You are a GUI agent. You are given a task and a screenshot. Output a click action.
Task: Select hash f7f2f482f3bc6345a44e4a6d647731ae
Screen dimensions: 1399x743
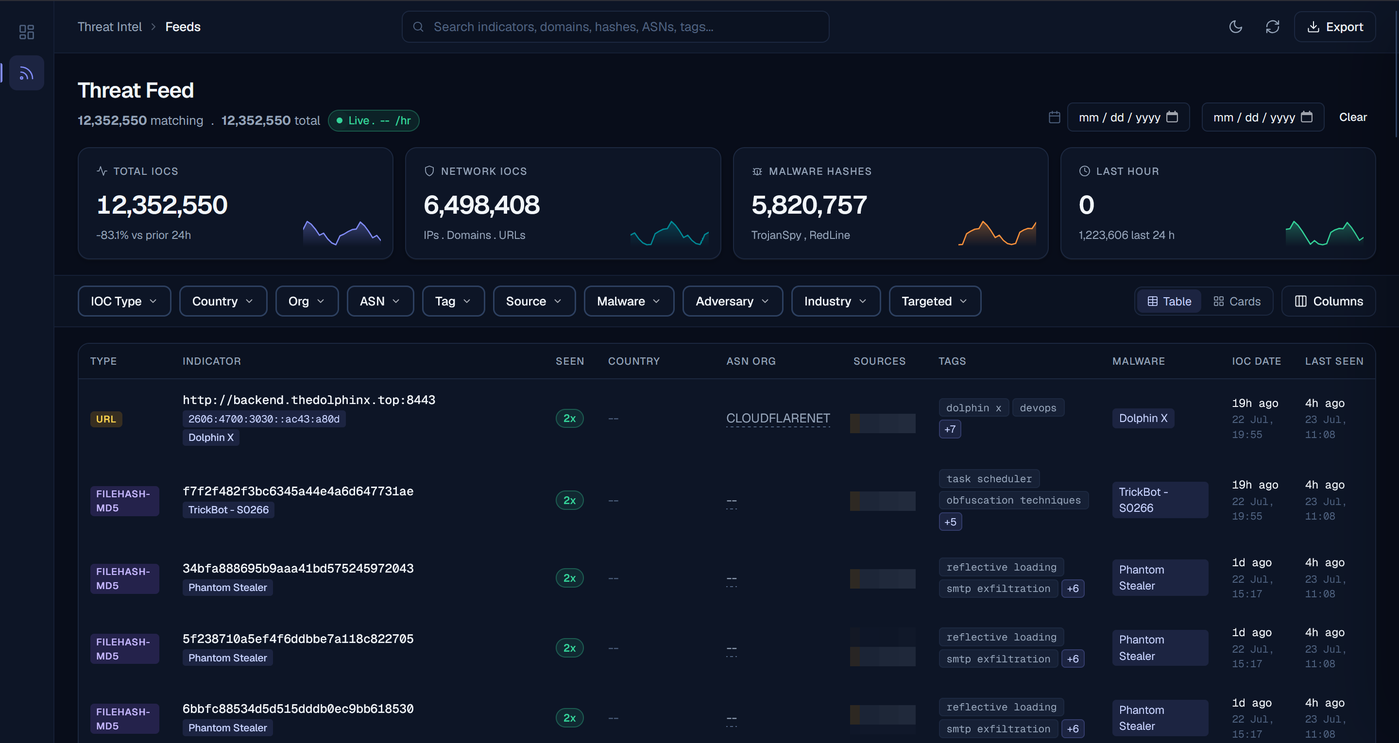(x=298, y=491)
